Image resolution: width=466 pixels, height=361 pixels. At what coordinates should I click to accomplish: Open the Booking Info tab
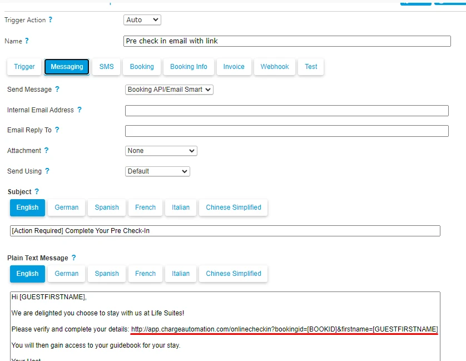(189, 67)
